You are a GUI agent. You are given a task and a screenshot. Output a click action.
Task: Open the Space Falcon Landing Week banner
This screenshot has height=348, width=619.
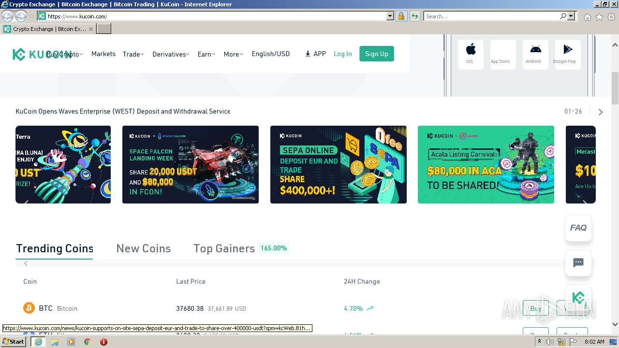point(191,165)
